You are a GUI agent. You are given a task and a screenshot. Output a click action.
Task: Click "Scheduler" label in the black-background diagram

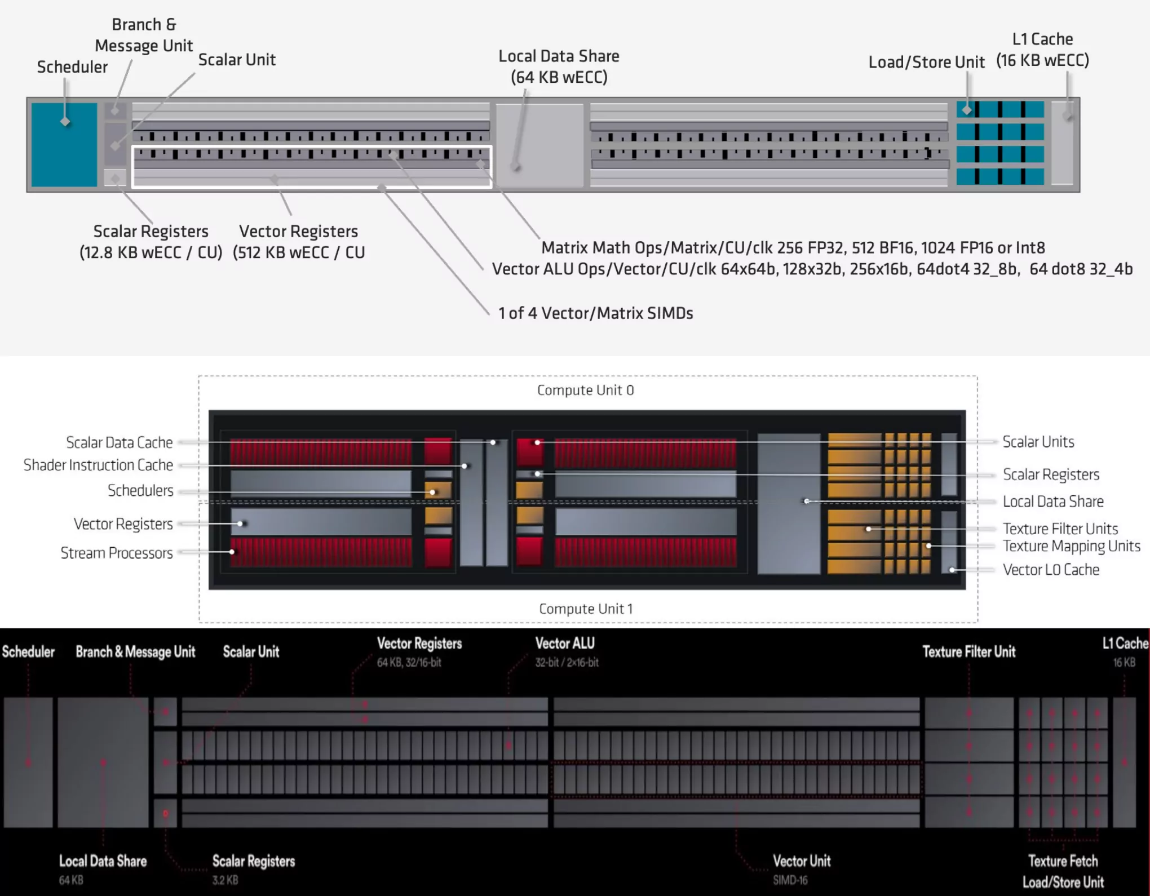click(28, 652)
